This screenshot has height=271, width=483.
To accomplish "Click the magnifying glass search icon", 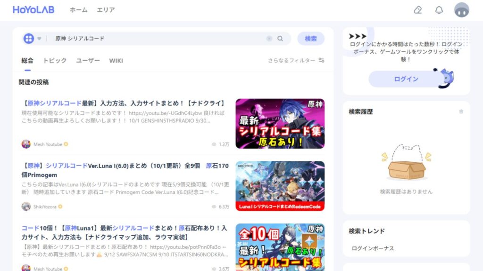I will pyautogui.click(x=280, y=38).
